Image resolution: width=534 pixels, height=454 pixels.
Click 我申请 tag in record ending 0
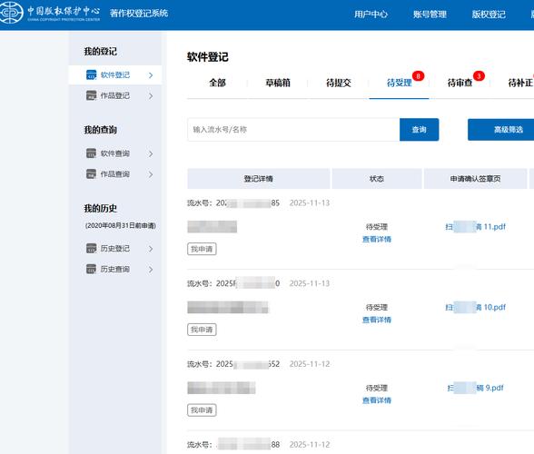(x=202, y=330)
